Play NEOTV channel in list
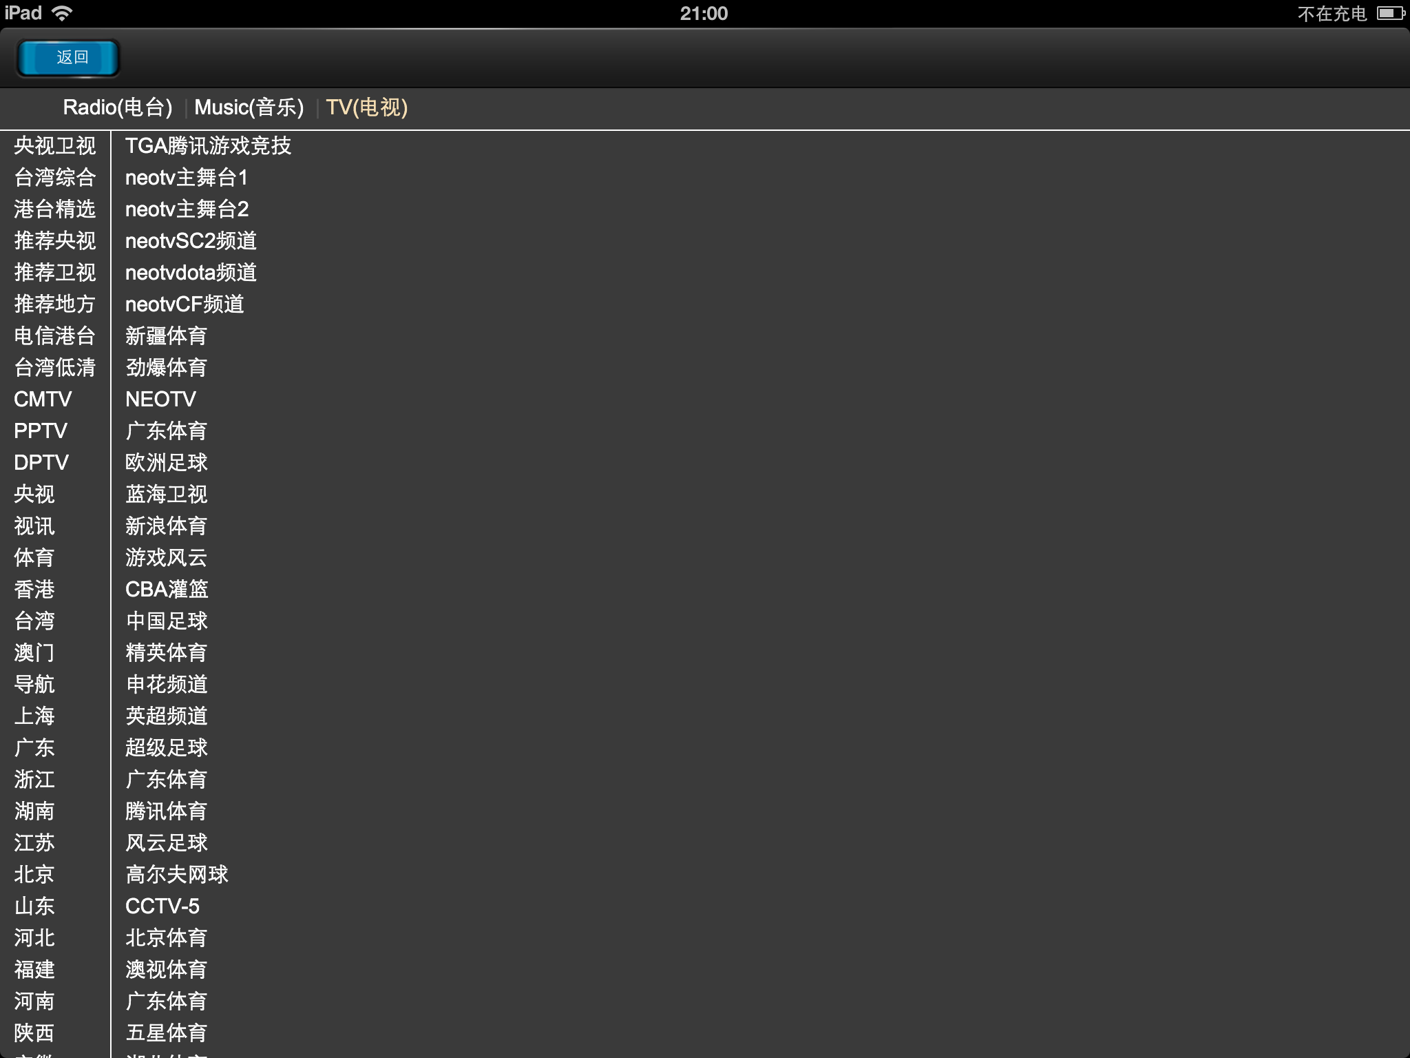1410x1058 pixels. (161, 400)
